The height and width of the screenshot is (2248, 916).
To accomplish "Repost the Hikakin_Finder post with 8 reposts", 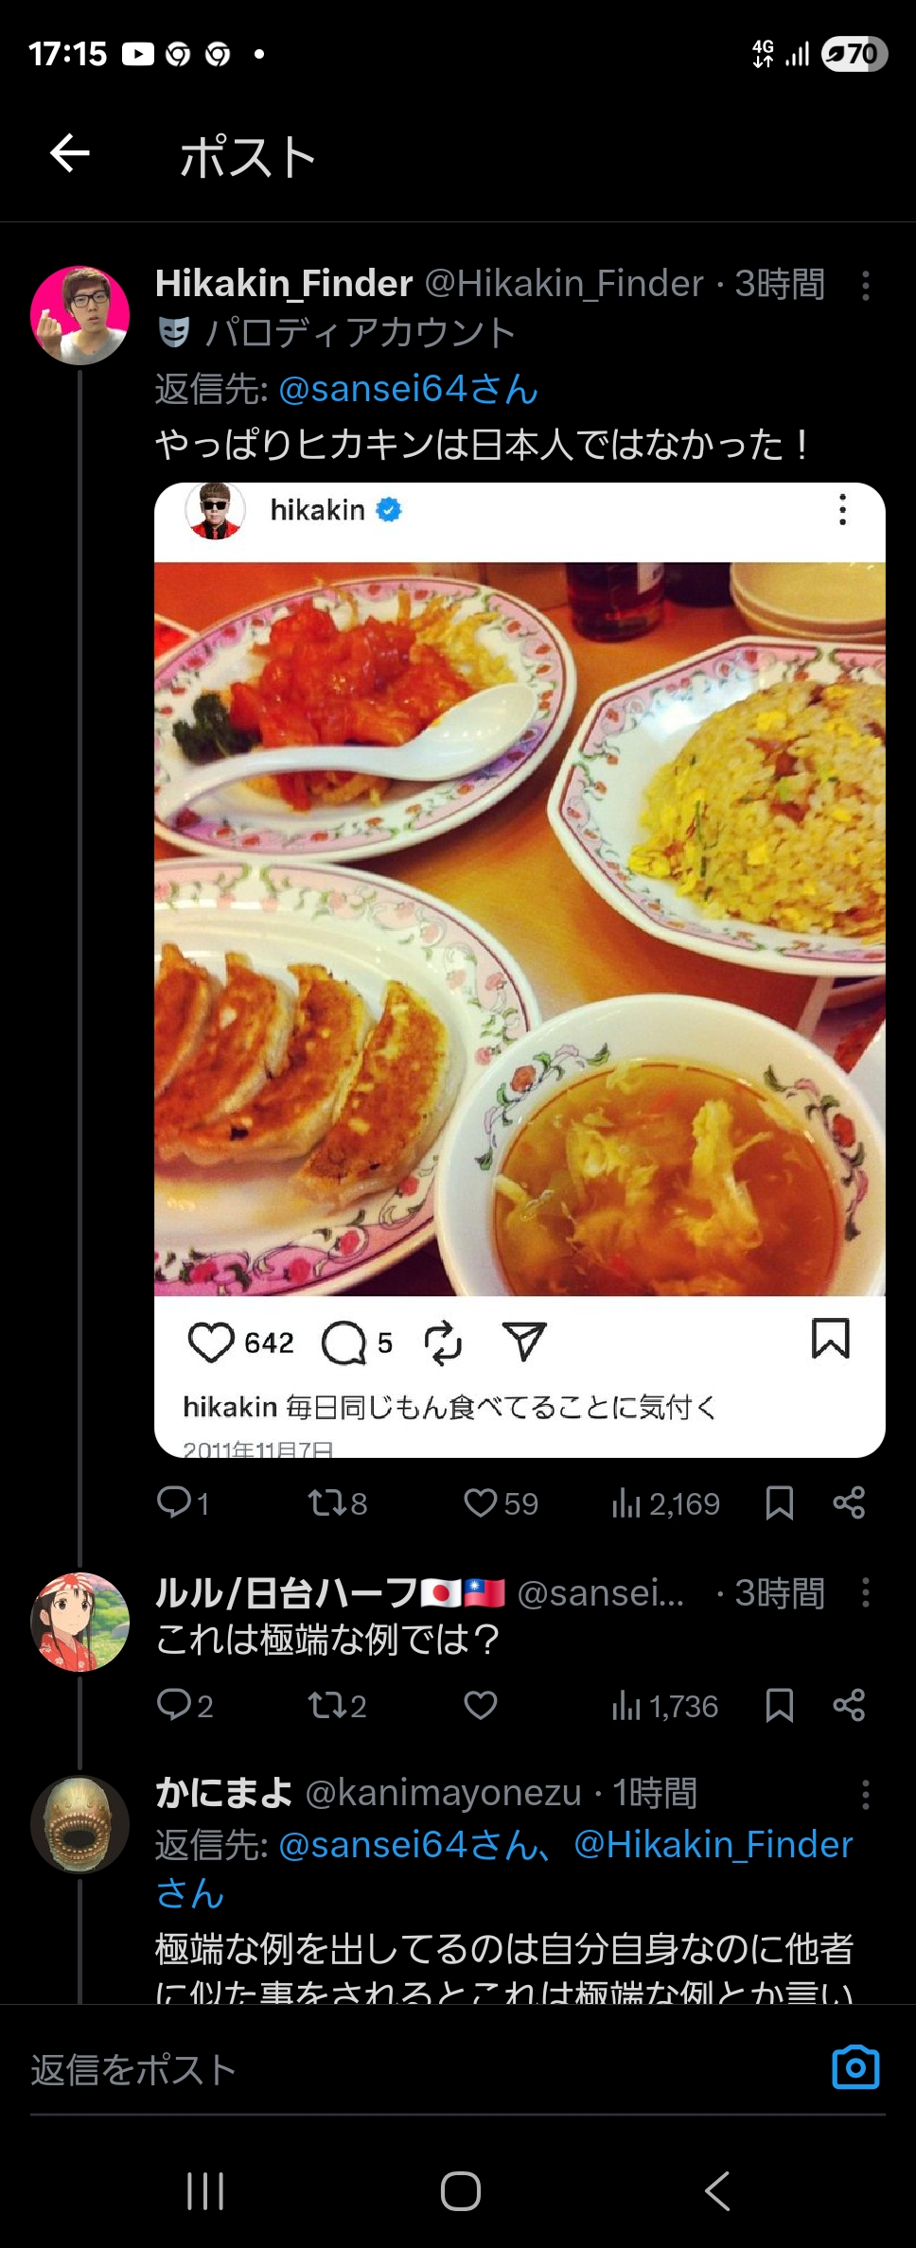I will click(325, 1502).
